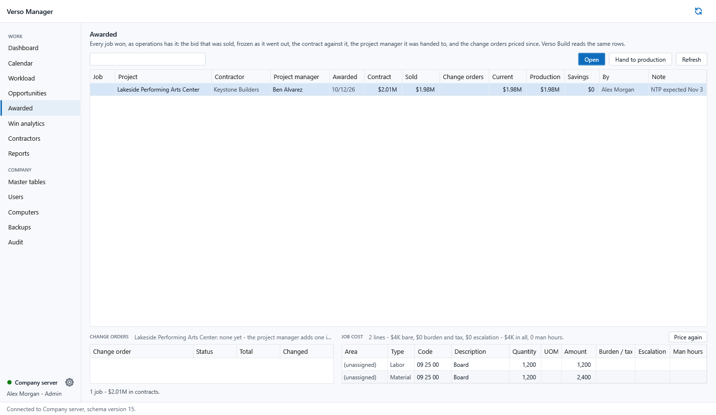Image resolution: width=716 pixels, height=415 pixels.
Task: Click the refresh sync icon in title bar
Action: tap(698, 11)
